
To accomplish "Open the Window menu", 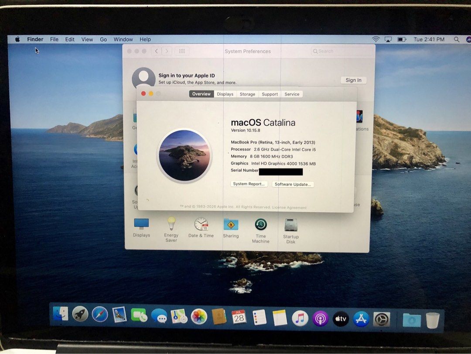I will tap(123, 39).
